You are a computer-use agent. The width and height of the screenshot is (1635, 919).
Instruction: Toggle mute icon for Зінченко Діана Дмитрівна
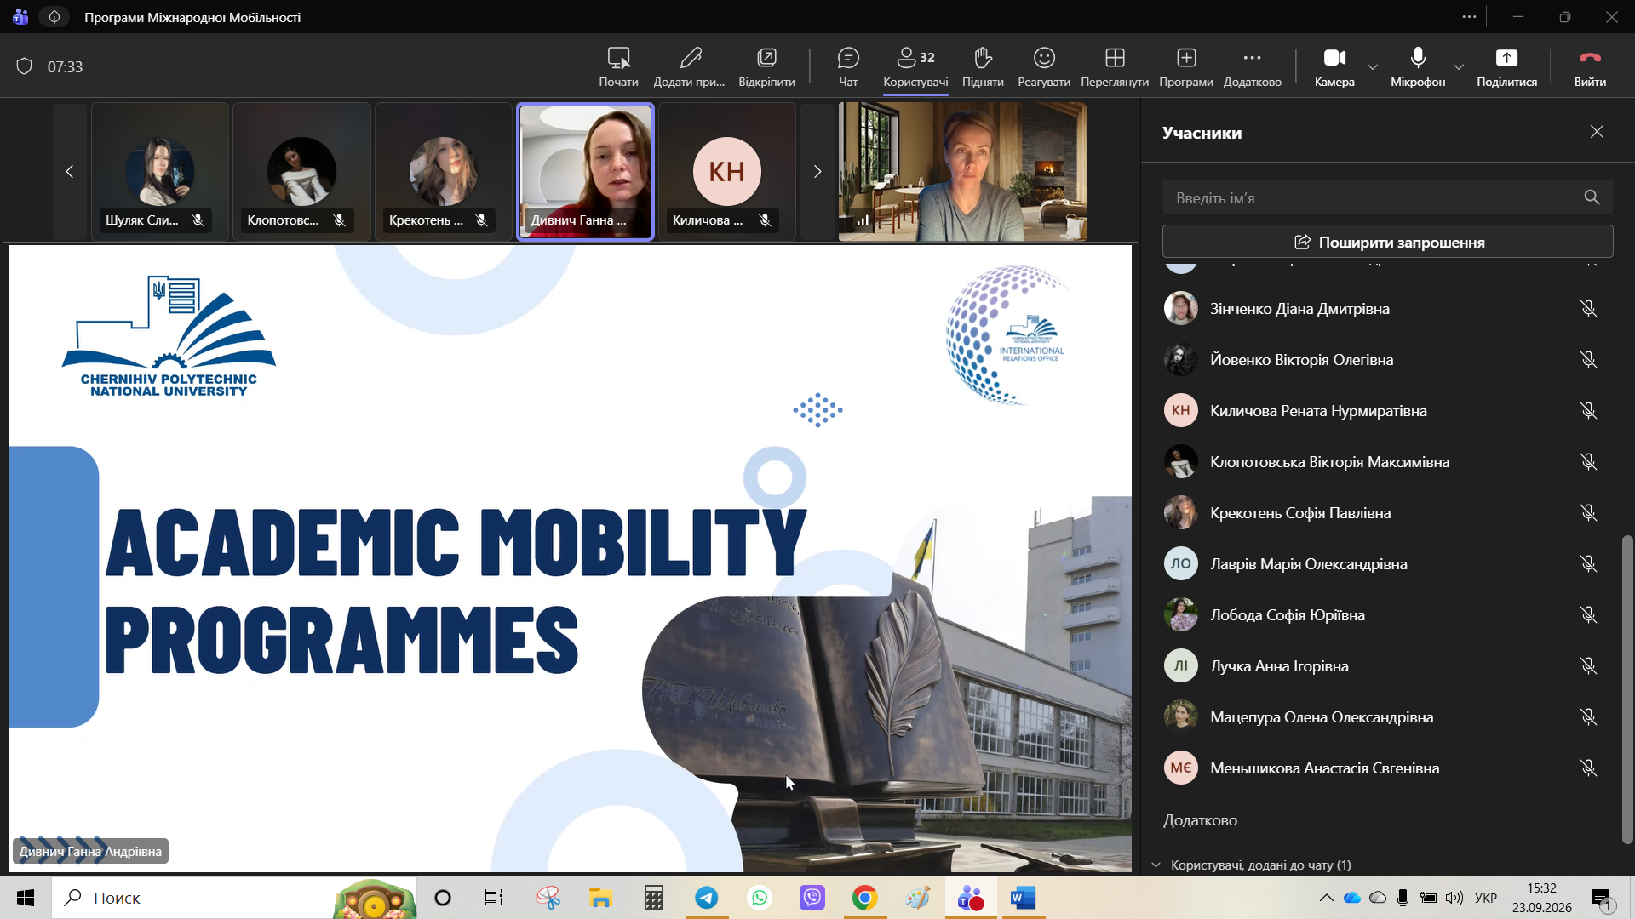tap(1588, 309)
